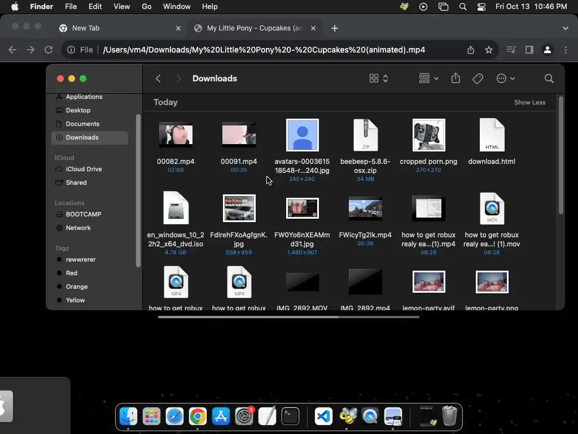Image resolution: width=578 pixels, height=434 pixels.
Task: Click Show Less in Today section
Action: point(529,103)
